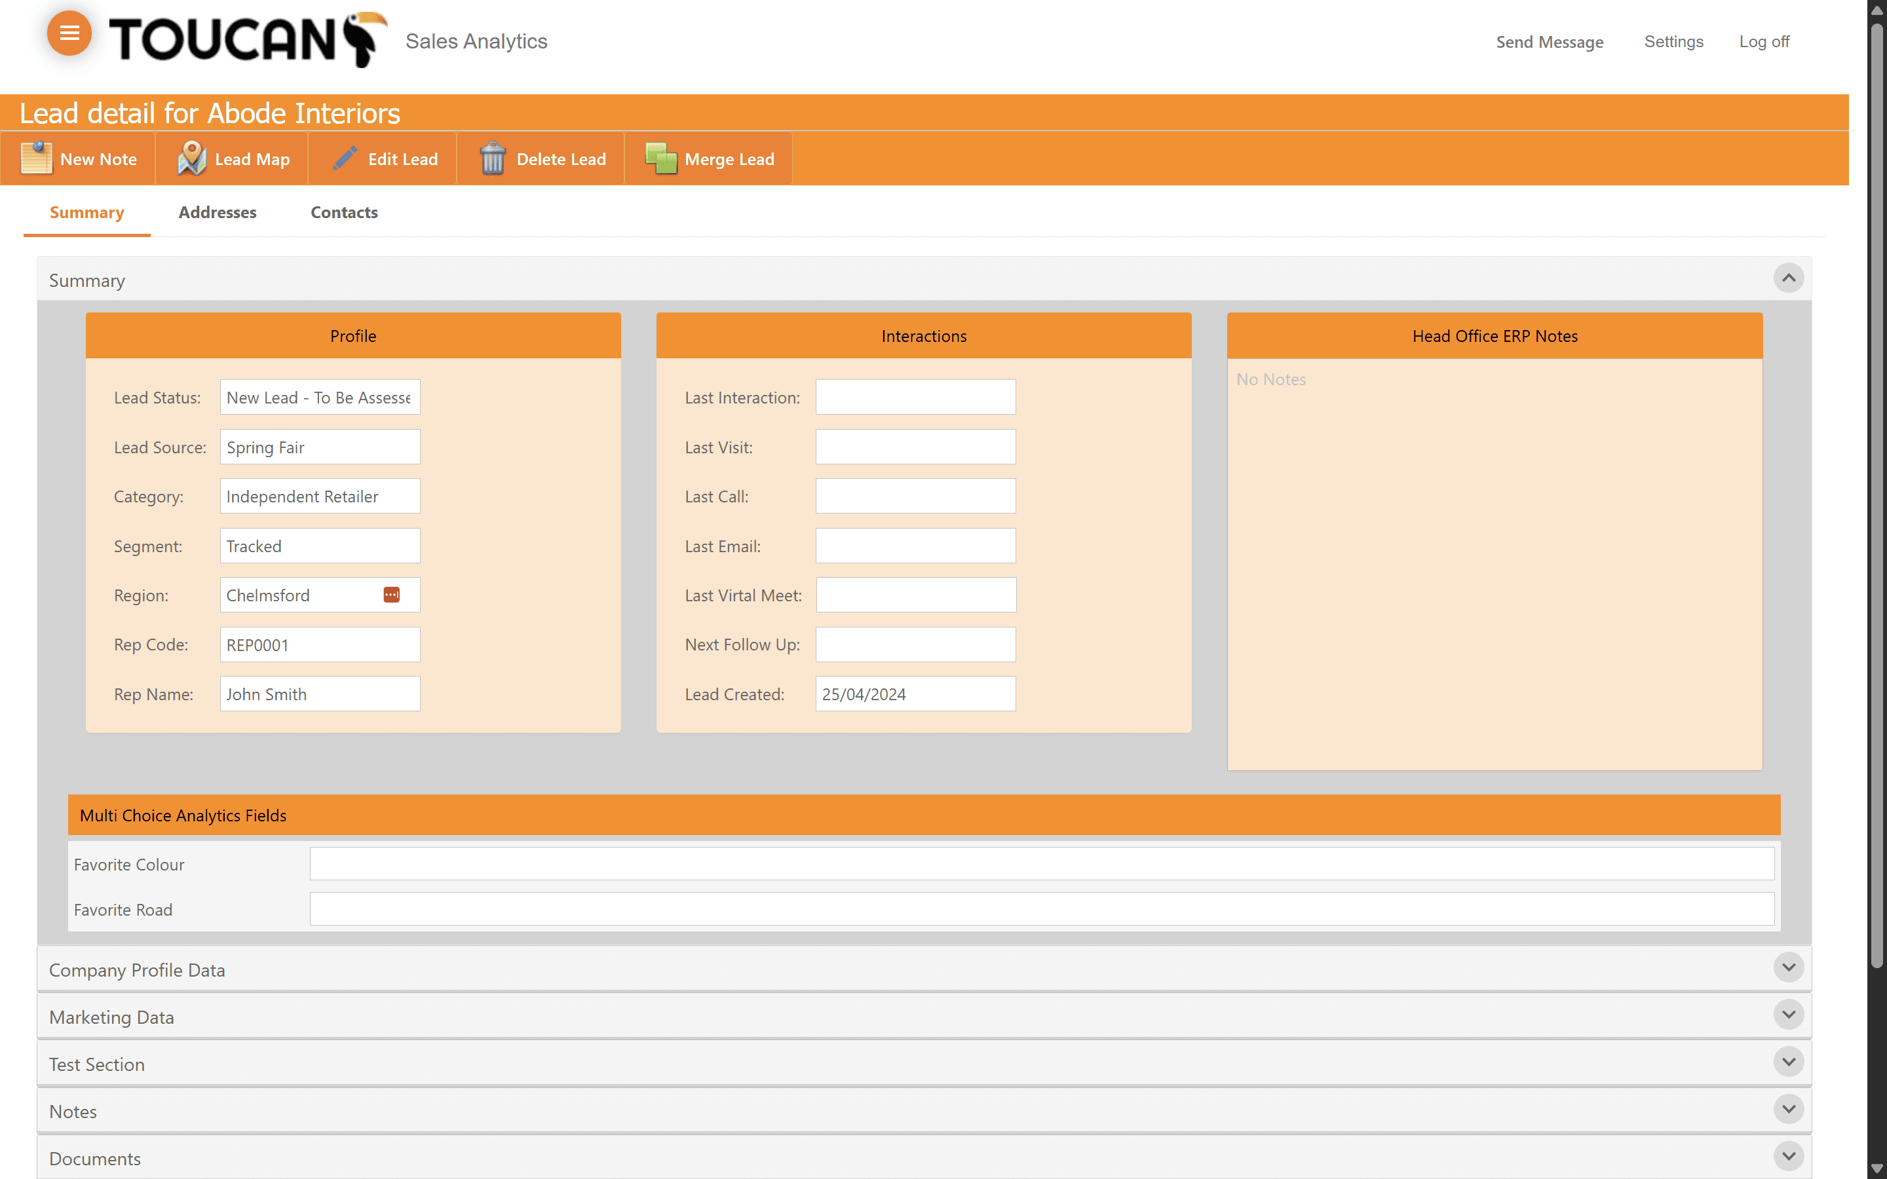Image resolution: width=1887 pixels, height=1179 pixels.
Task: Click the Last Call field
Action: click(x=915, y=496)
